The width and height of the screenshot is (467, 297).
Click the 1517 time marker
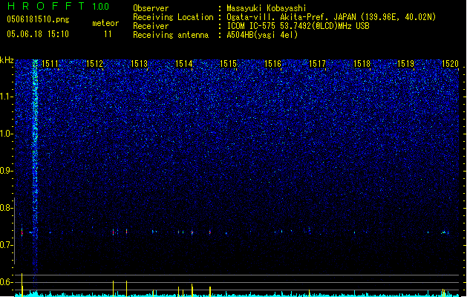coord(317,64)
